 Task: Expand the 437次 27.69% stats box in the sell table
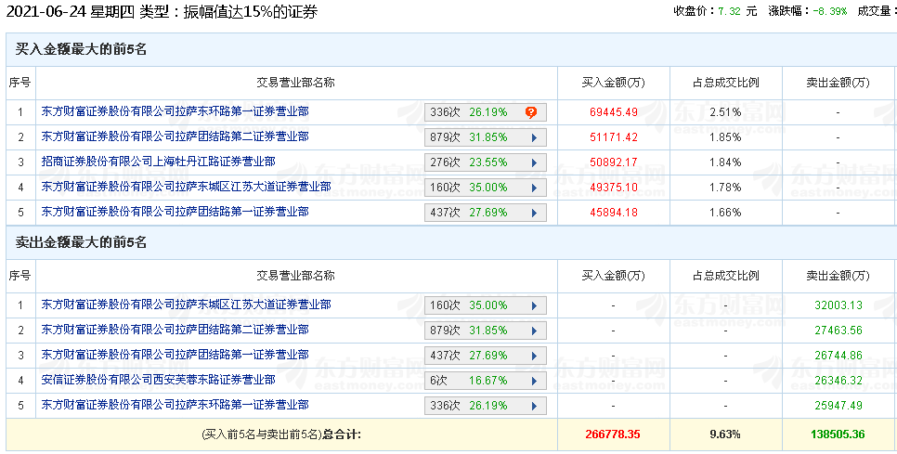pyautogui.click(x=485, y=356)
